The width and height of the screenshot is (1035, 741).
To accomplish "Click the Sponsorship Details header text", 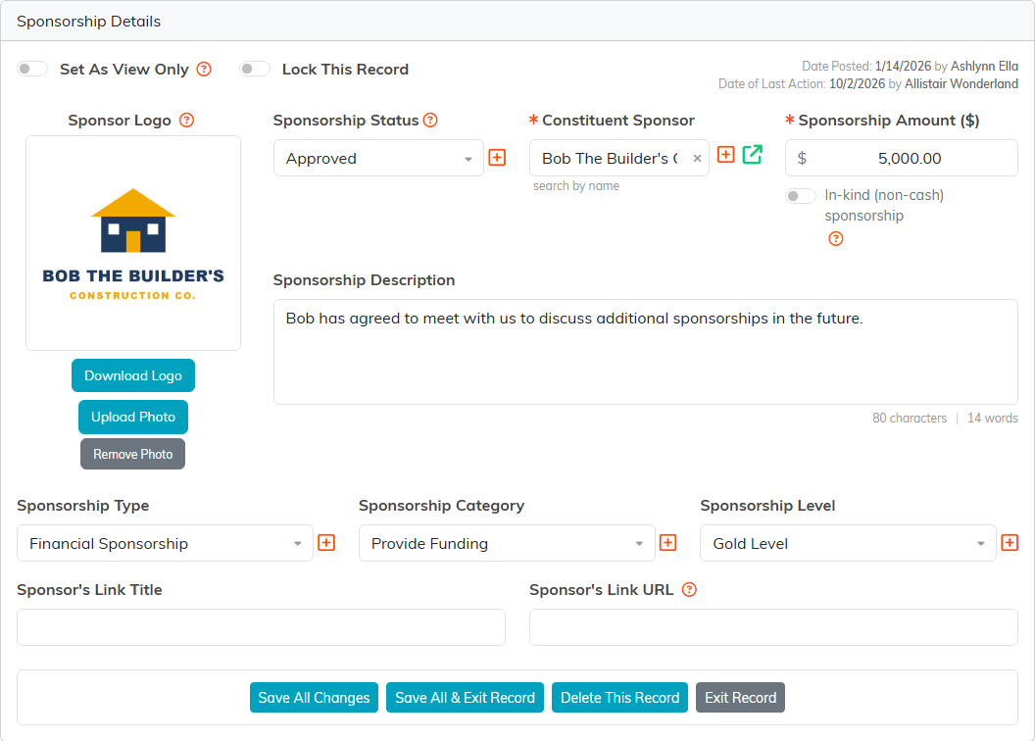I will [88, 22].
